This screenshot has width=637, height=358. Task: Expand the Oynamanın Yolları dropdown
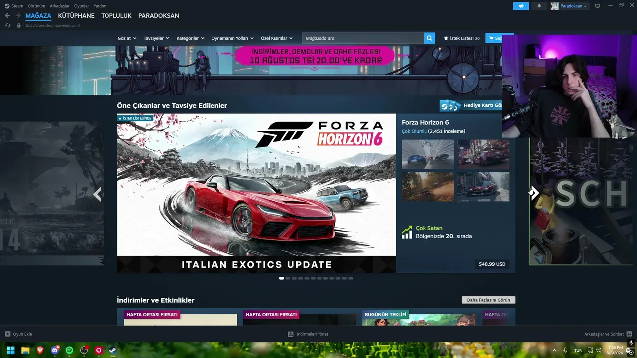[232, 38]
